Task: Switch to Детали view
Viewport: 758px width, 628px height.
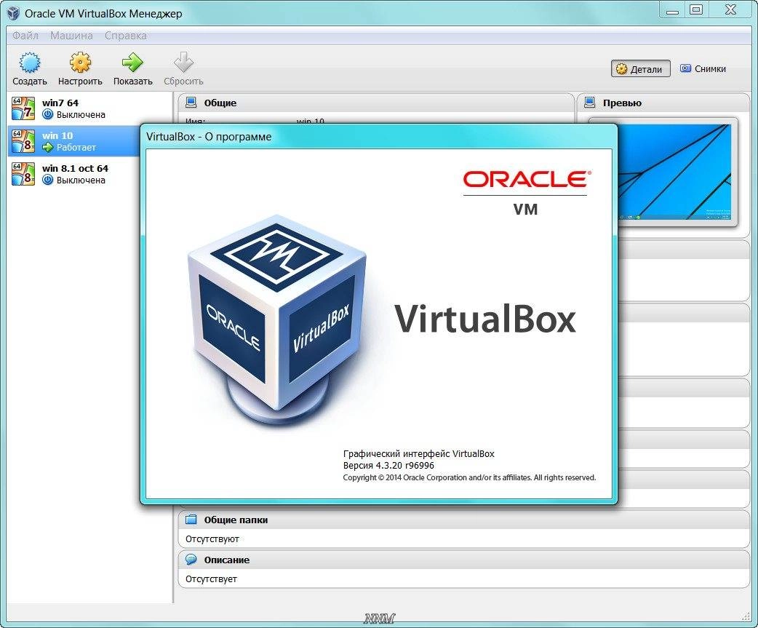Action: click(x=641, y=68)
